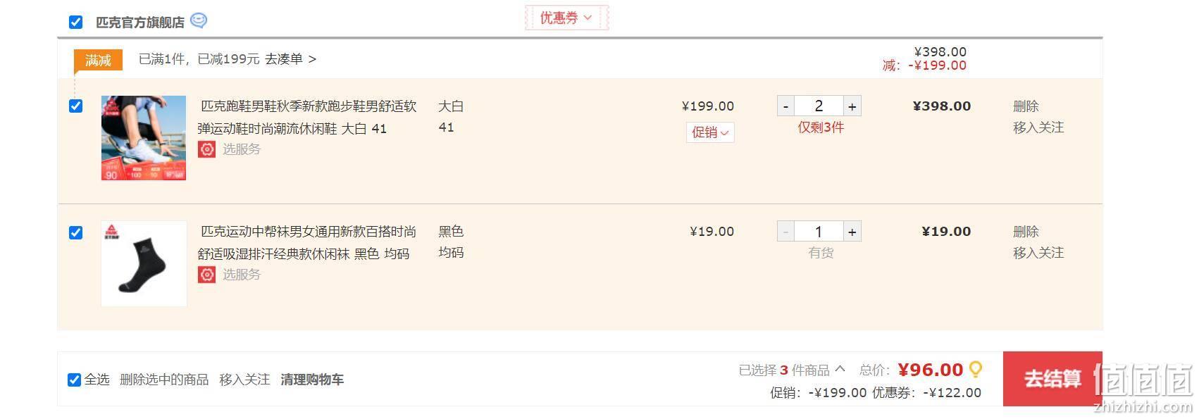Click 移入关注 for the black socks
Screen dimensions: 1199x419
(1038, 253)
